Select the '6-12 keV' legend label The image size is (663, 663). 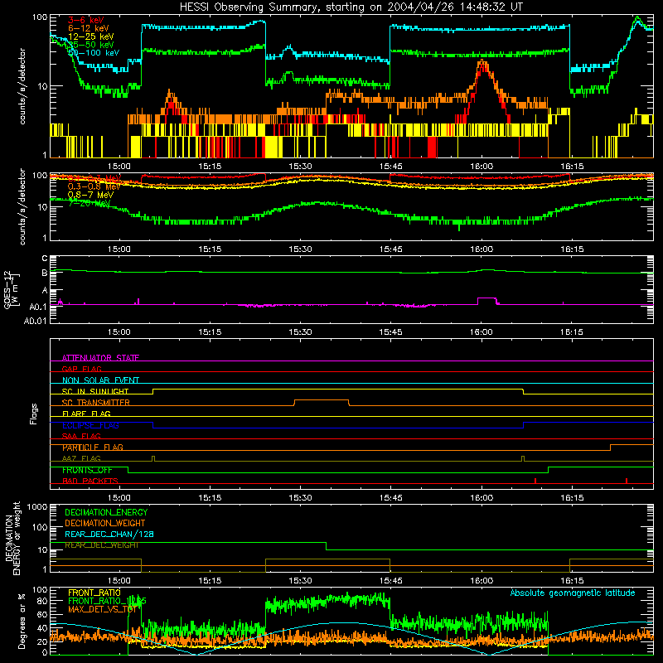pos(89,28)
